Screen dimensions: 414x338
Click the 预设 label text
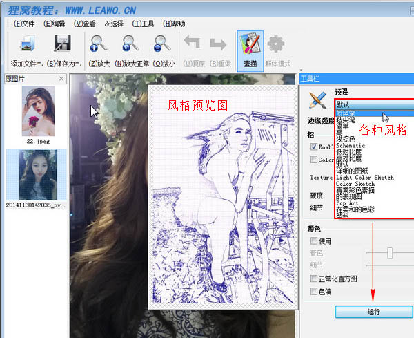(342, 92)
